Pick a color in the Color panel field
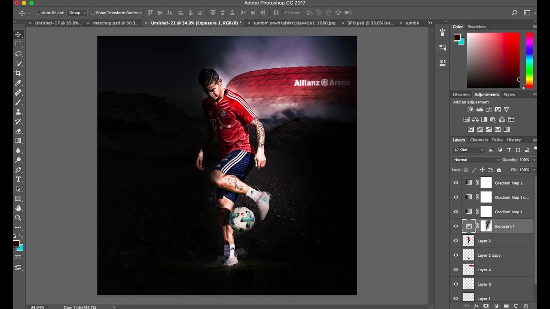This screenshot has height=309, width=550. [x=493, y=61]
